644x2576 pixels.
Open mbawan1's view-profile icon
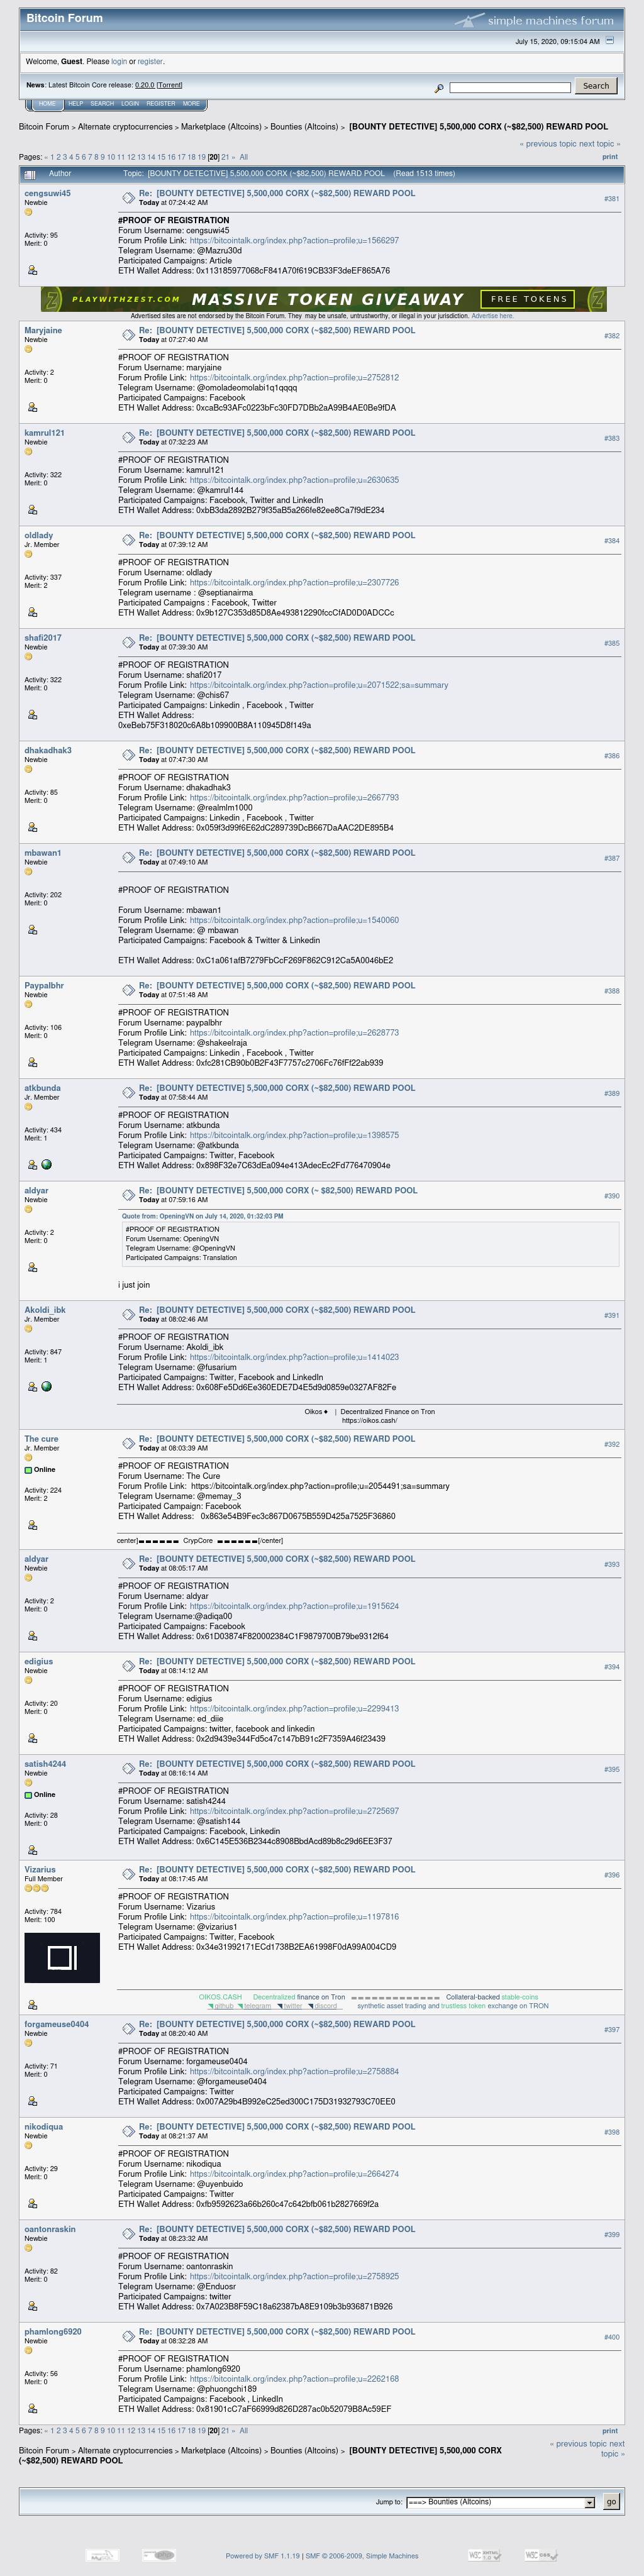(32, 930)
